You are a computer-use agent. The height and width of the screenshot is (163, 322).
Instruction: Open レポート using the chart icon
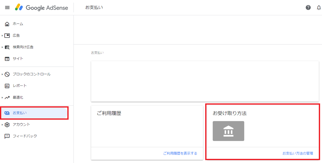(7, 86)
